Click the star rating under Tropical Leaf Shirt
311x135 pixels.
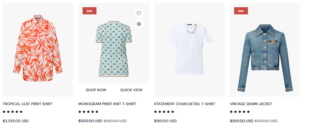pos(13,112)
